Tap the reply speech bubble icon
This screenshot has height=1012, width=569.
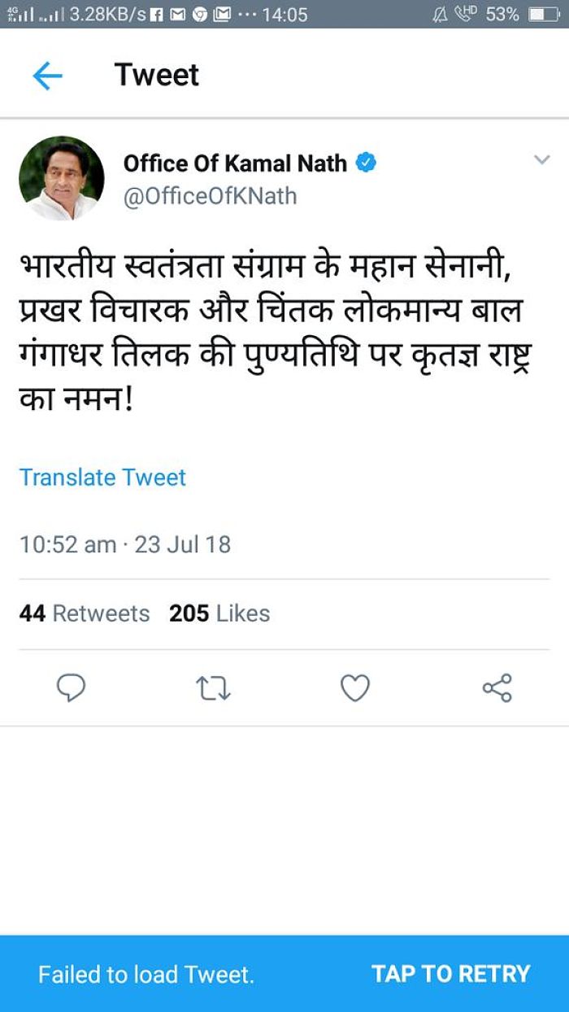(x=71, y=688)
